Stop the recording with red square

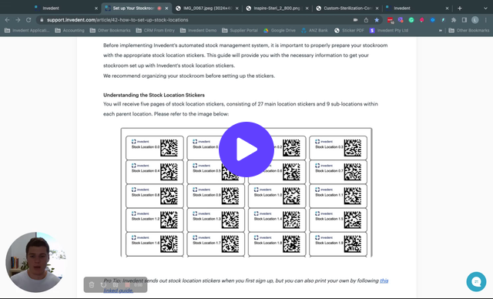point(127,285)
